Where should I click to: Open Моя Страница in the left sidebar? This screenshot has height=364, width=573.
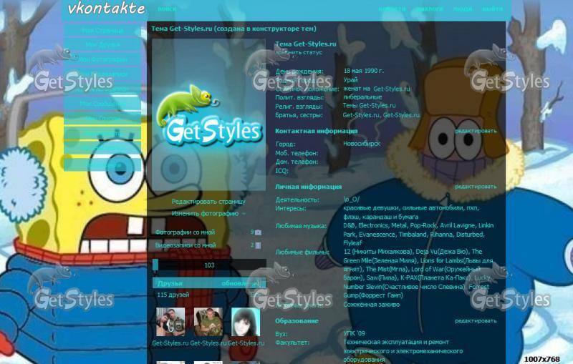(102, 31)
